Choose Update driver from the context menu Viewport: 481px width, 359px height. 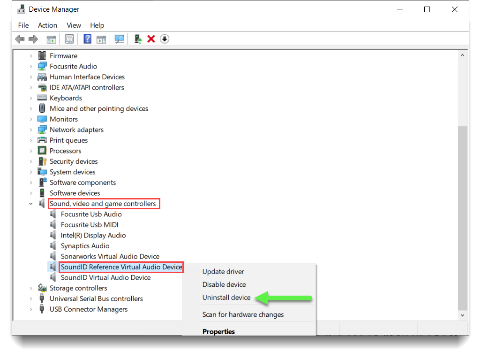click(x=223, y=271)
